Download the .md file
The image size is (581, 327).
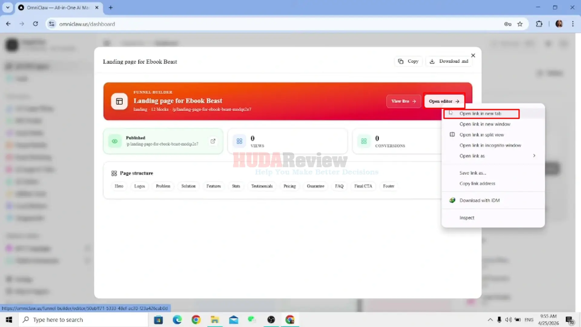[449, 61]
